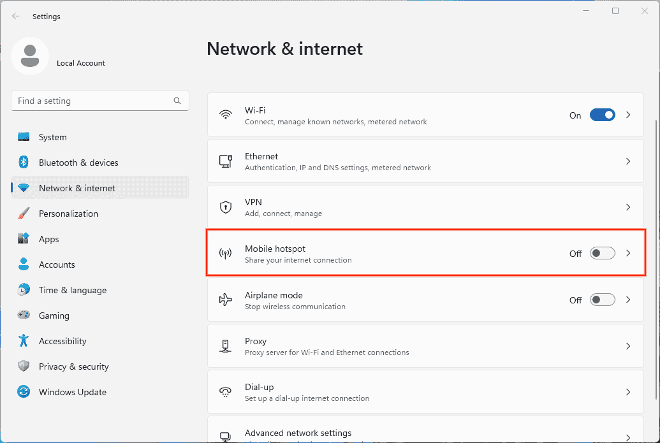Image resolution: width=660 pixels, height=443 pixels.
Task: Click the Gaming controller icon
Action: [24, 315]
